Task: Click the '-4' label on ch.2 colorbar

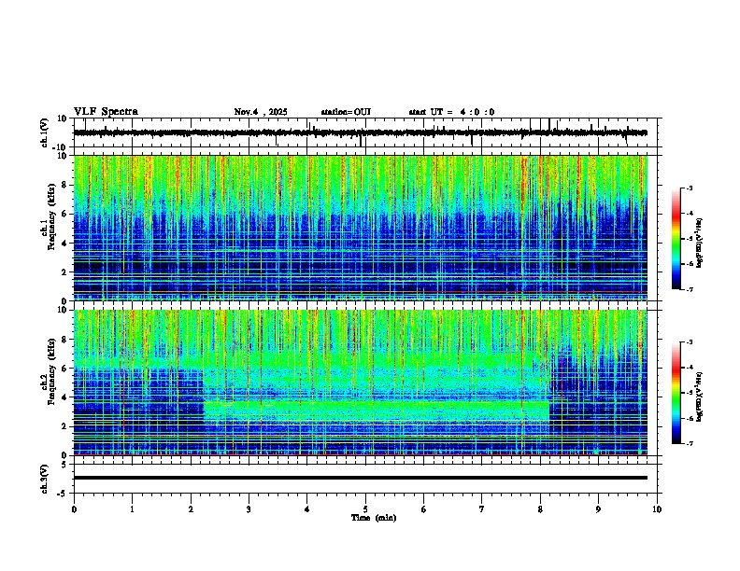Action: (689, 367)
